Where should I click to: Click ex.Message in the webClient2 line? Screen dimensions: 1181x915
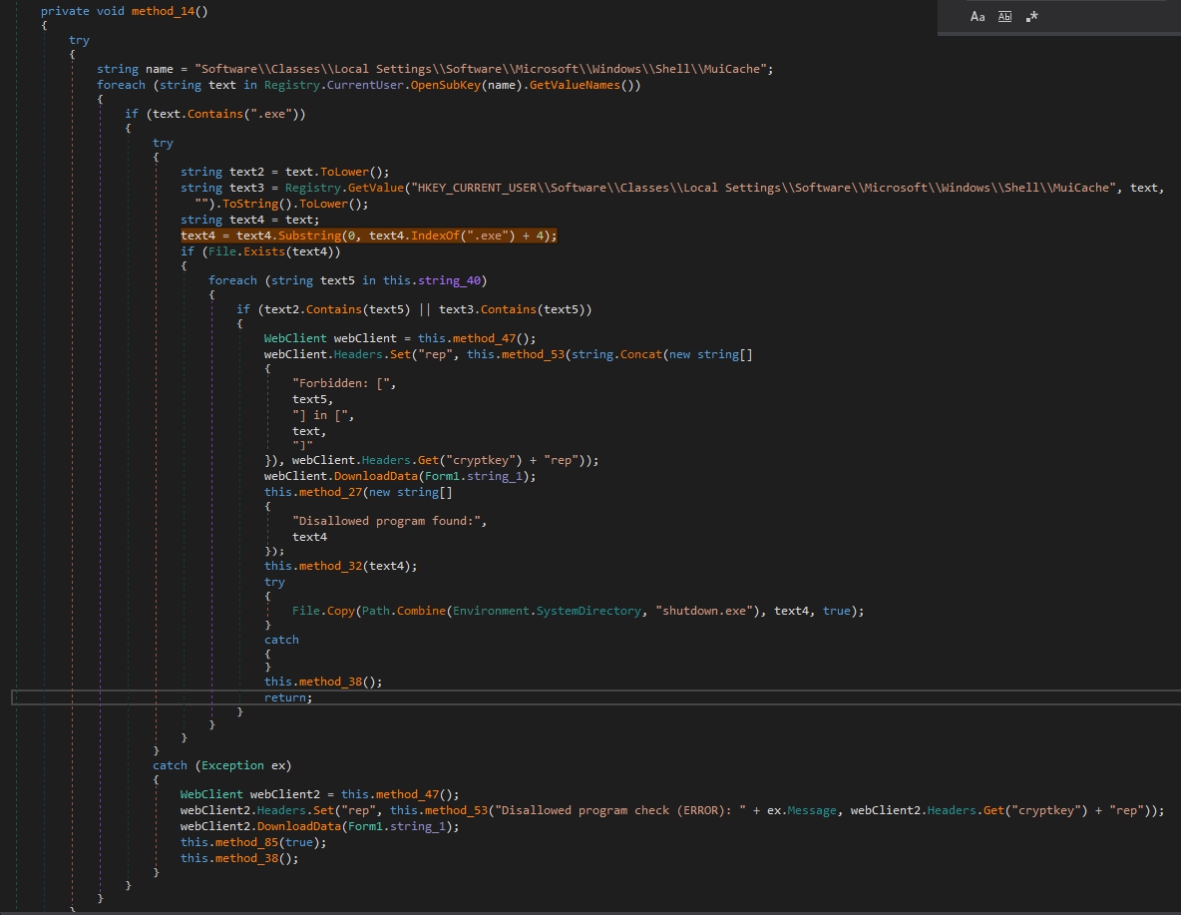(801, 811)
